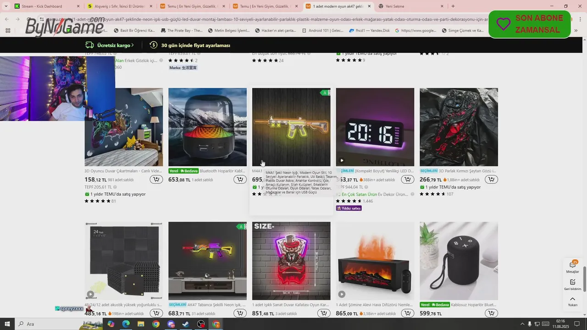587x330 pixels.
Task: Open the skull neon wall art image
Action: tap(291, 261)
